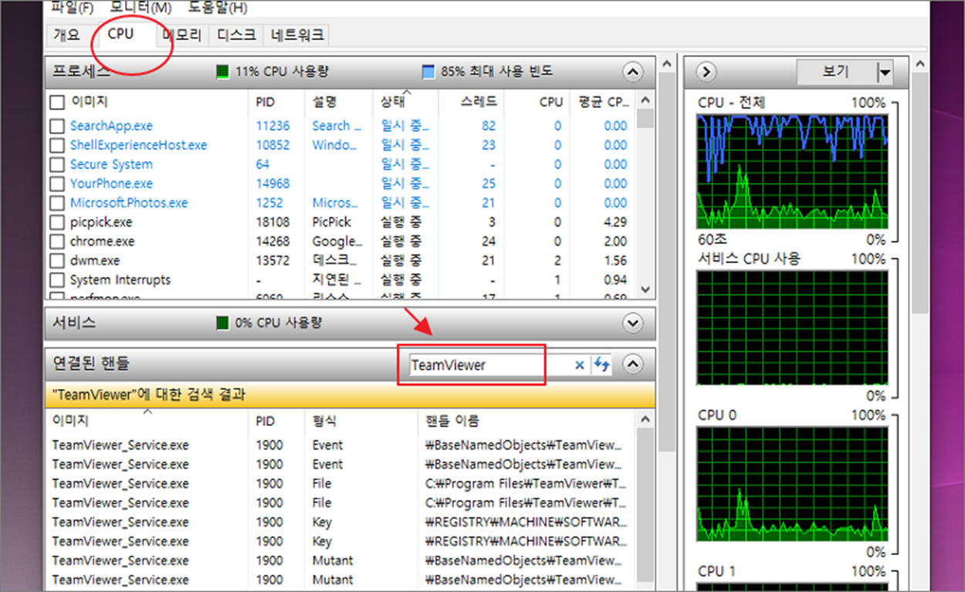The image size is (965, 592).
Task: Check the Secure System checkbox
Action: coord(57,164)
